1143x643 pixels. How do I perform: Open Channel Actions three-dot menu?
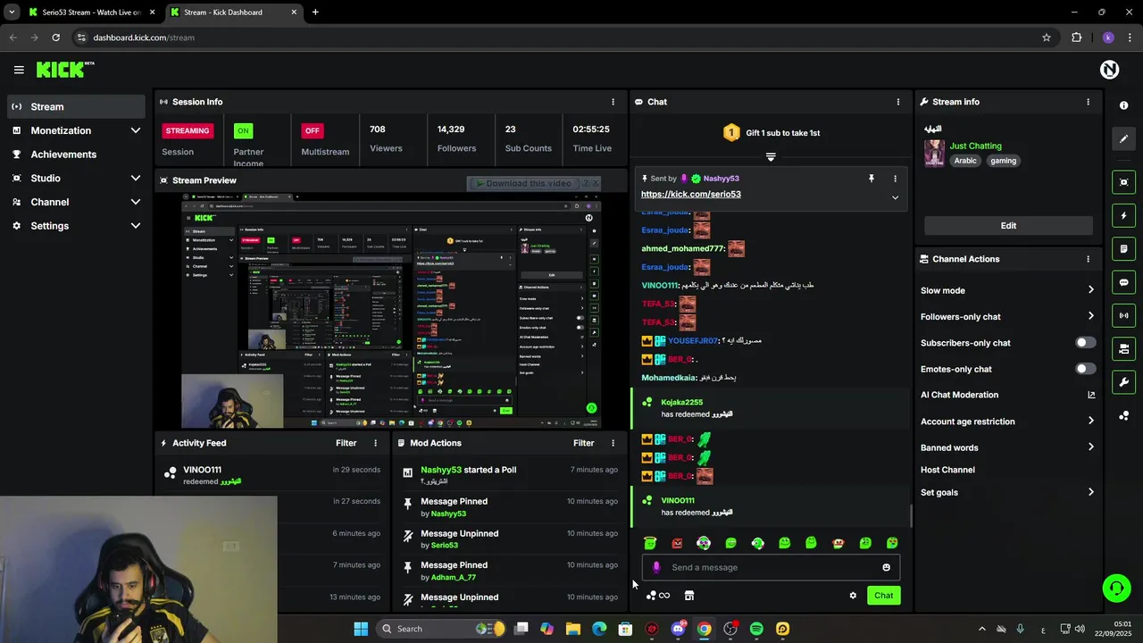[1088, 259]
